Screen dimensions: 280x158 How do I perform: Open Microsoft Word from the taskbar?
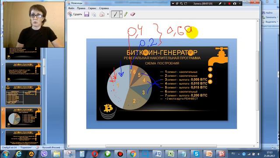[158, 154]
